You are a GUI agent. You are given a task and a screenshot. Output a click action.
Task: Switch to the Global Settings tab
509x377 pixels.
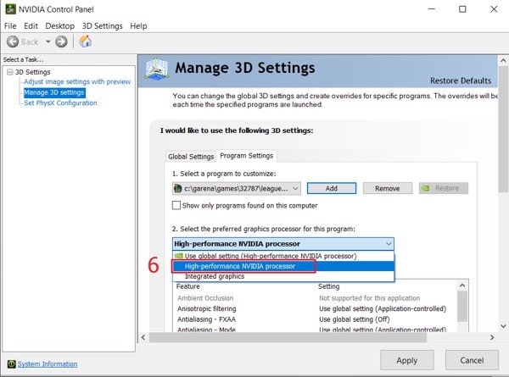click(x=191, y=157)
